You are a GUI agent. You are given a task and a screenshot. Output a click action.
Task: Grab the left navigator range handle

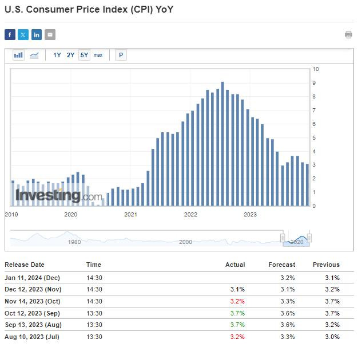(x=283, y=238)
